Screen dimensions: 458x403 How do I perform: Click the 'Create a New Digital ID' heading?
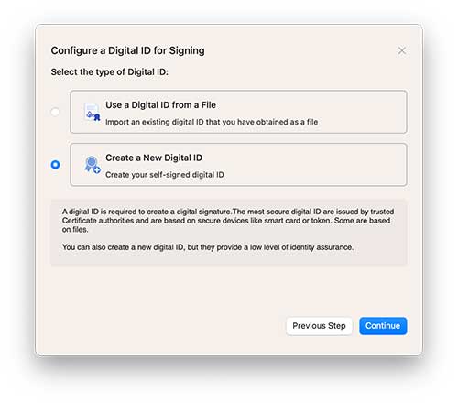pyautogui.click(x=154, y=158)
